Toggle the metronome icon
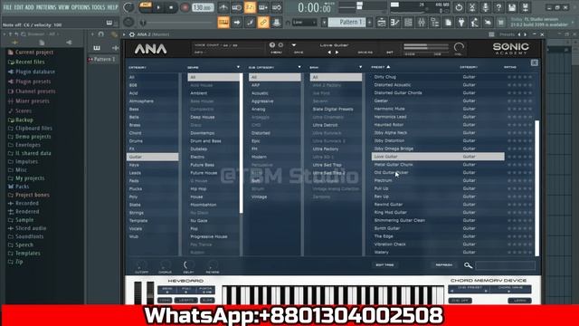The height and width of the screenshot is (326, 579). click(223, 7)
